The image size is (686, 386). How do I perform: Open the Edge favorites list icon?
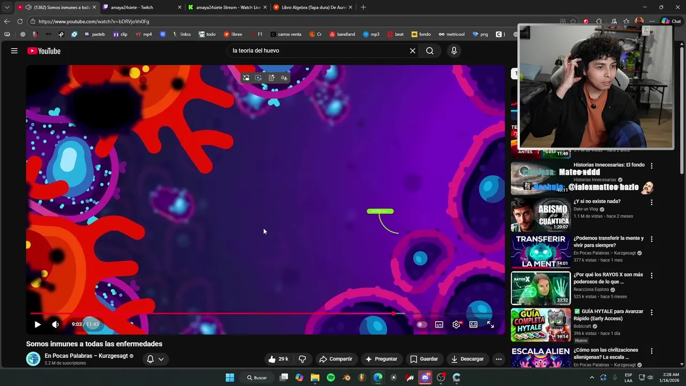pyautogui.click(x=625, y=21)
